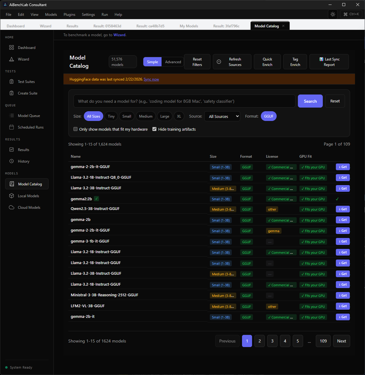Click the Test Suites clipboard icon
365x375 pixels.
click(12, 82)
